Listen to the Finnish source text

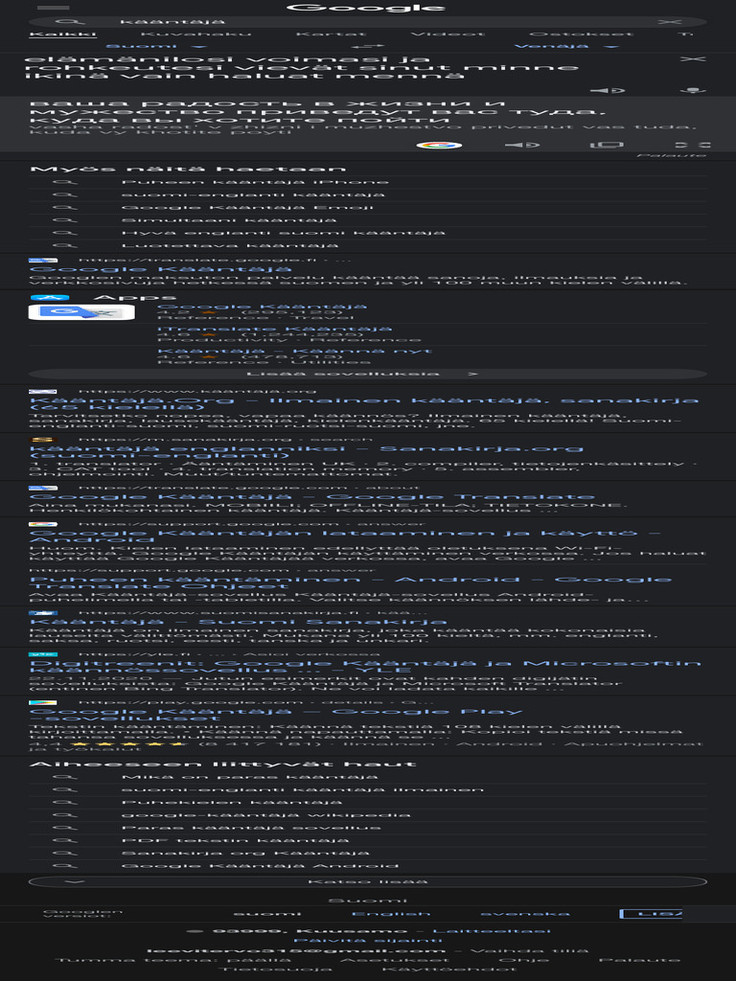coord(608,90)
